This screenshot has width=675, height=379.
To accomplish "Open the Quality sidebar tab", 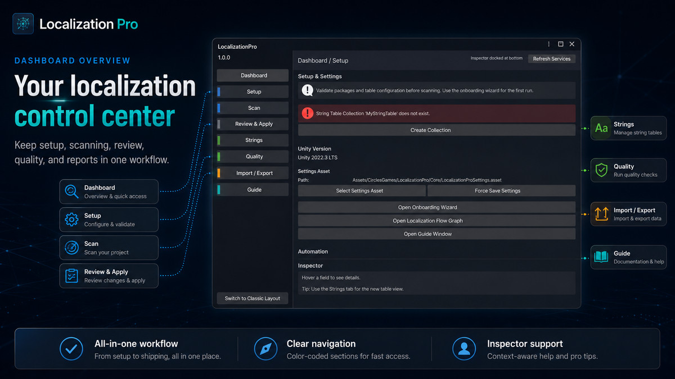I will 253,157.
